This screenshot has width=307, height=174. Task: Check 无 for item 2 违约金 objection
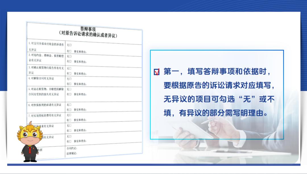[70, 56]
